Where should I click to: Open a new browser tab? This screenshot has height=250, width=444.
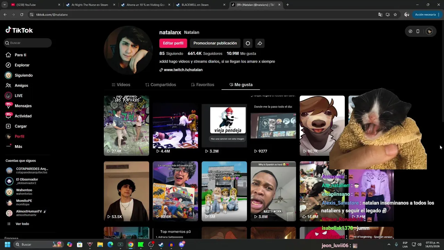click(x=288, y=5)
